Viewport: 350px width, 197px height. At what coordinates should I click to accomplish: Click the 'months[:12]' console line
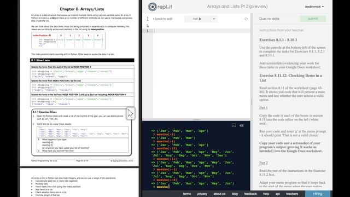[x=167, y=148]
